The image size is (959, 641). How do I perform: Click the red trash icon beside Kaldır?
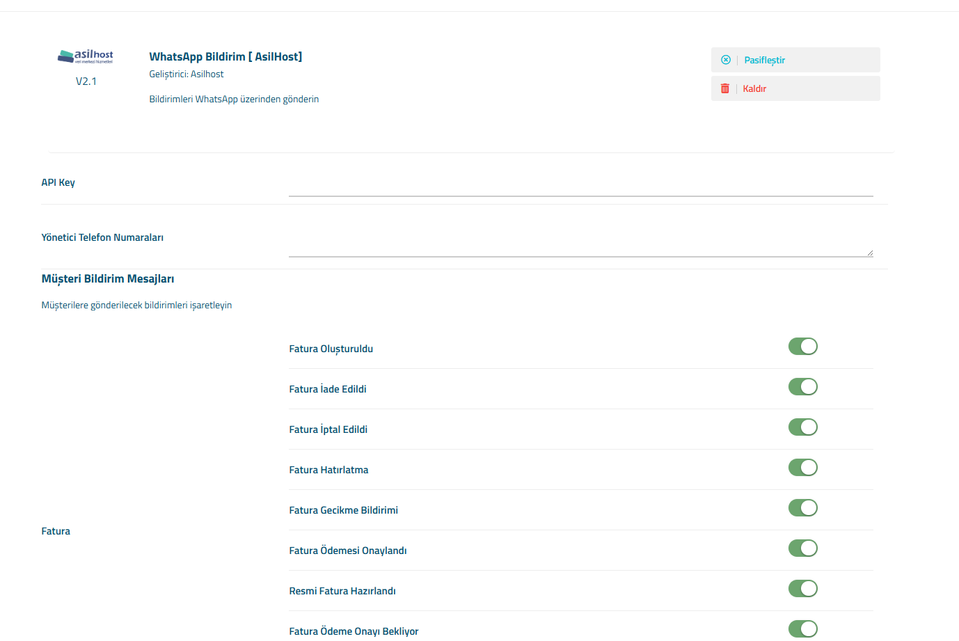[725, 88]
